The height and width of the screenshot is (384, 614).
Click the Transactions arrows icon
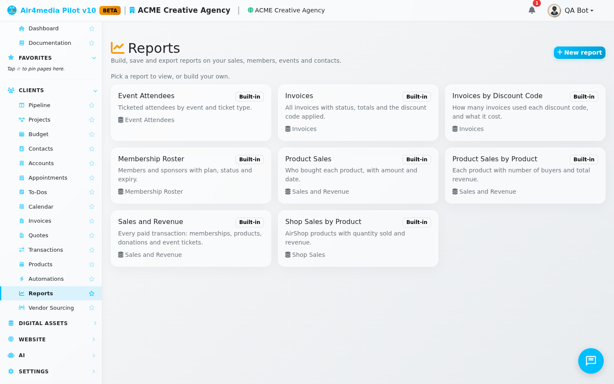22,250
